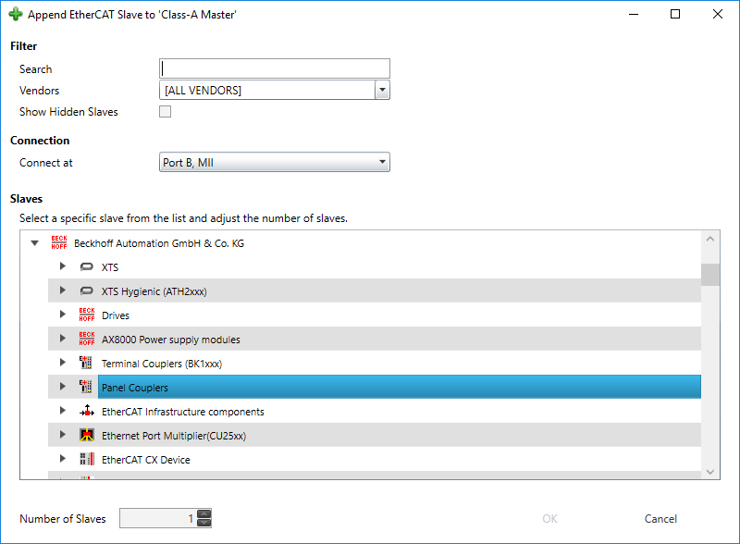
Task: Collapse the Beckhoff Automation GmbH tree node
Action: click(x=34, y=242)
